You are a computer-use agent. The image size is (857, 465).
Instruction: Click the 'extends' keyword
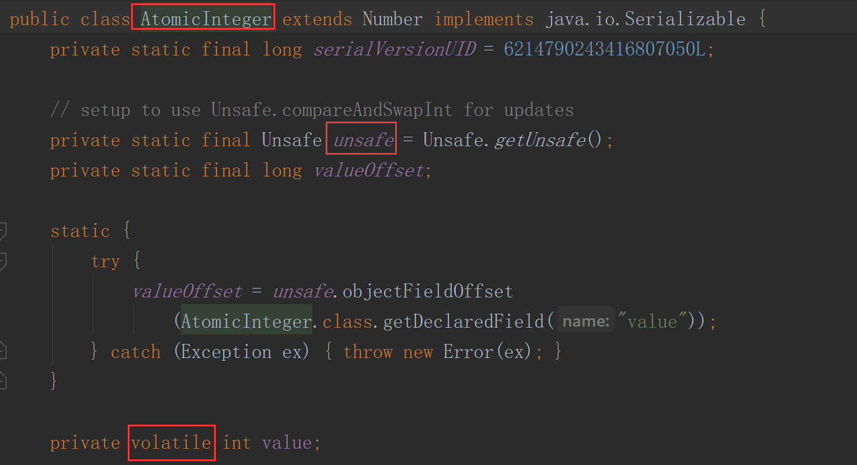tap(317, 19)
